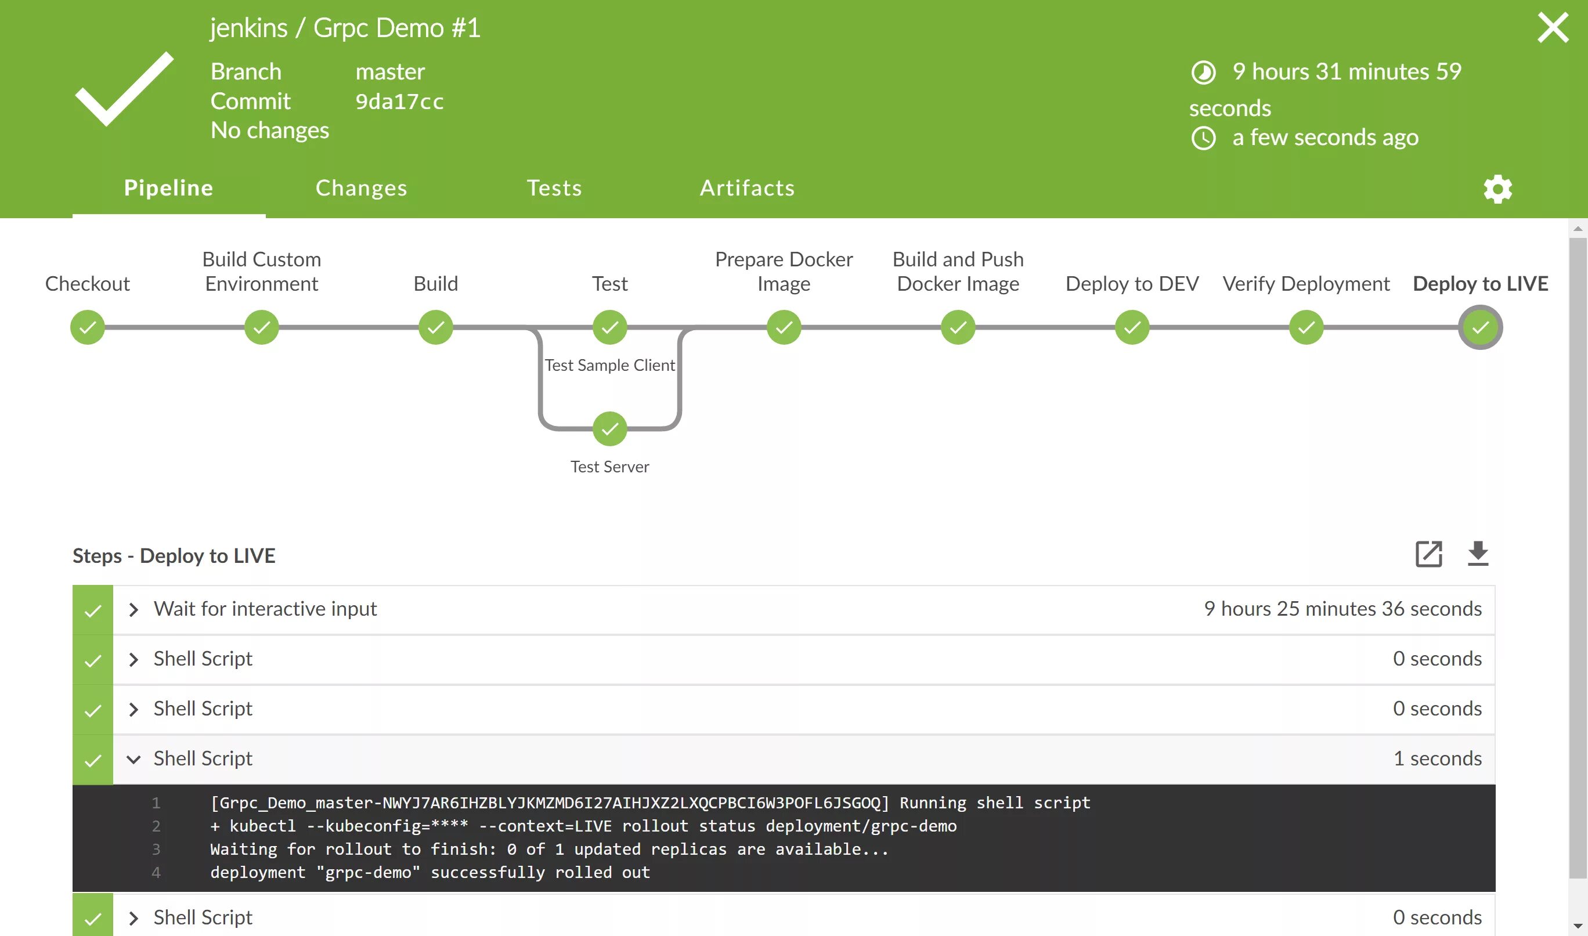Click log line 4 successfully rolled out
The height and width of the screenshot is (936, 1588).
(430, 873)
